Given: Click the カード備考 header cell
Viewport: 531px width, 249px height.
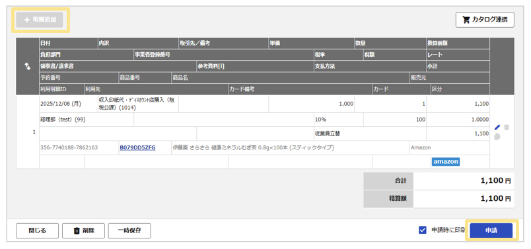Looking at the screenshot, I should click(x=300, y=89).
